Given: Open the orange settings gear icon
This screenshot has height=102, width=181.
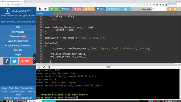Looking at the screenshot, I should [x=175, y=9].
